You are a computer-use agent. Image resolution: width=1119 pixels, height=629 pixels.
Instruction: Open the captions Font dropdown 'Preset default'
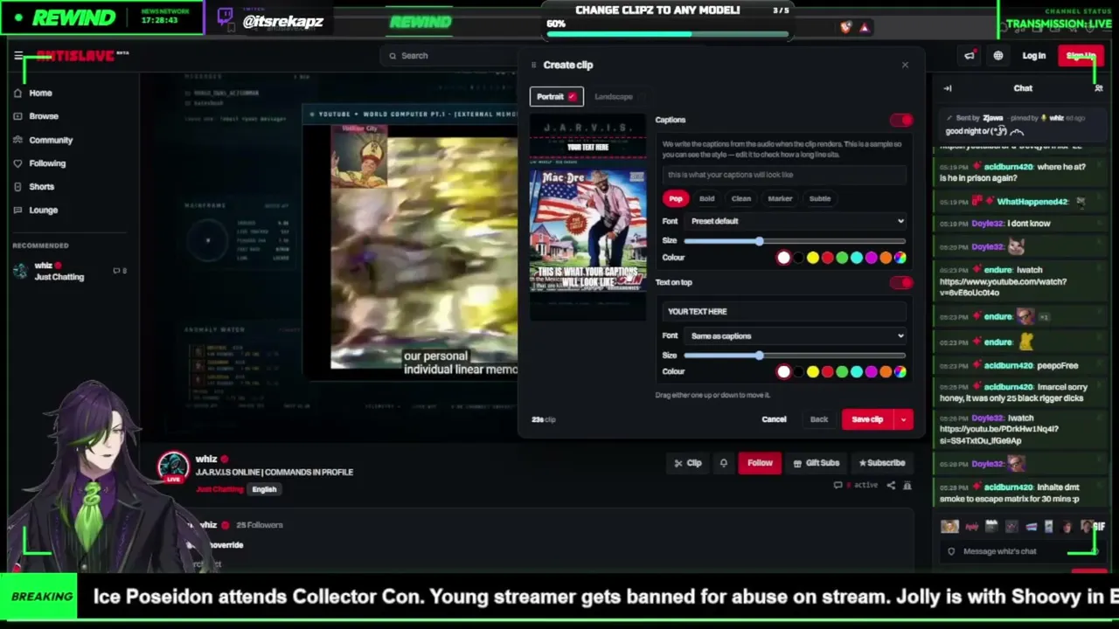click(x=796, y=221)
